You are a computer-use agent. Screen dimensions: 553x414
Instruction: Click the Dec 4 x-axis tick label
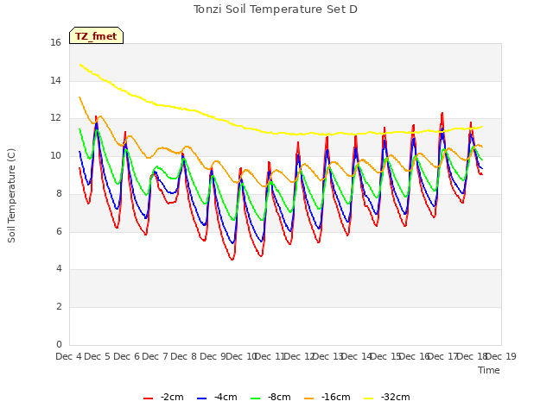(68, 356)
